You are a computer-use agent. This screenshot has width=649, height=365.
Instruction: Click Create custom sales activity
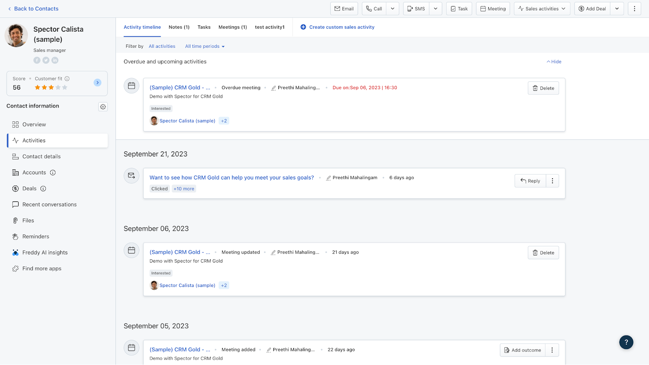[x=337, y=27]
